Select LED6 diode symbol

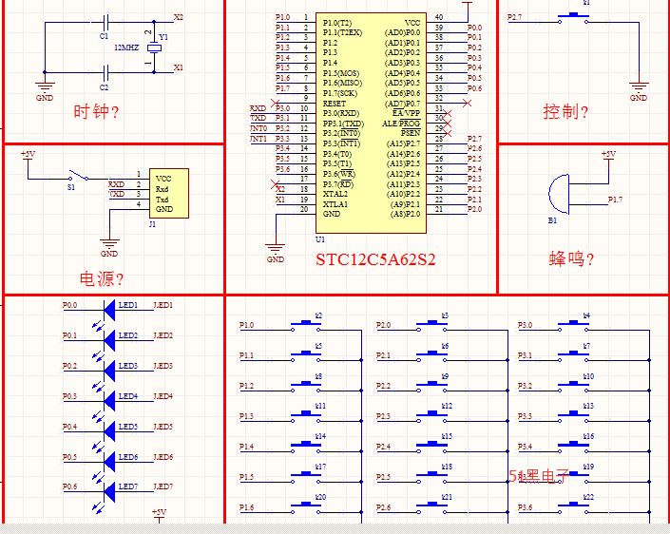109,462
